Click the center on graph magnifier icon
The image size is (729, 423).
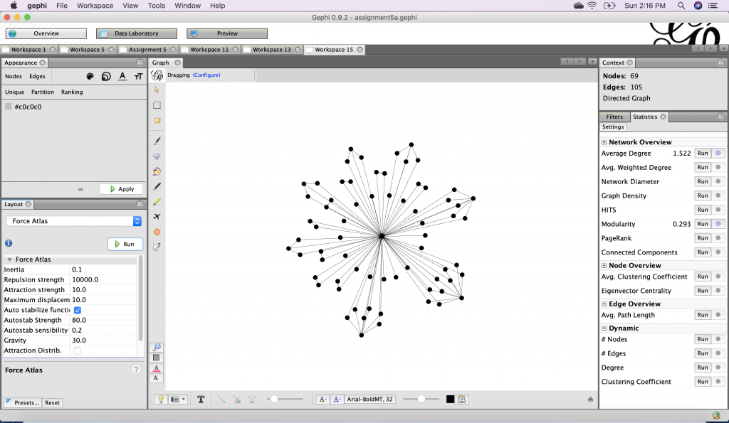click(157, 348)
